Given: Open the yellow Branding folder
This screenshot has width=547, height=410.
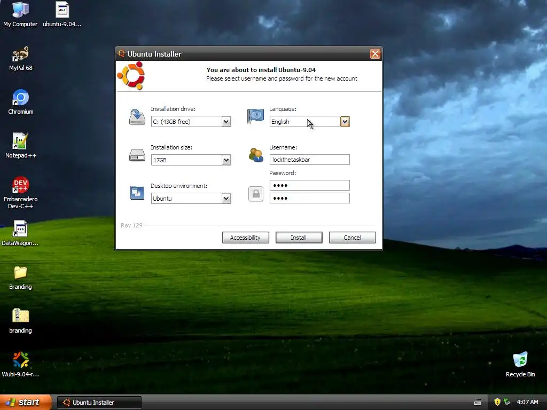Looking at the screenshot, I should click(20, 273).
